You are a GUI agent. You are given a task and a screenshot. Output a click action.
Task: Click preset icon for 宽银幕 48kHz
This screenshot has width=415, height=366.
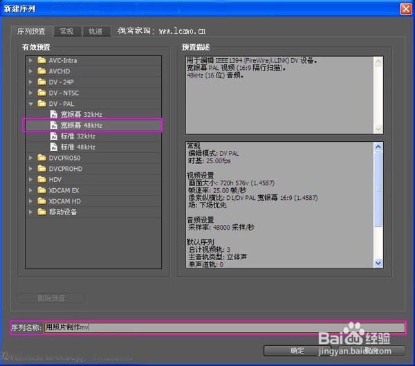pos(54,125)
